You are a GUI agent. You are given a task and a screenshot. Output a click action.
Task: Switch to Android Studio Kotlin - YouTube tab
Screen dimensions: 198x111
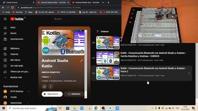point(53,2)
